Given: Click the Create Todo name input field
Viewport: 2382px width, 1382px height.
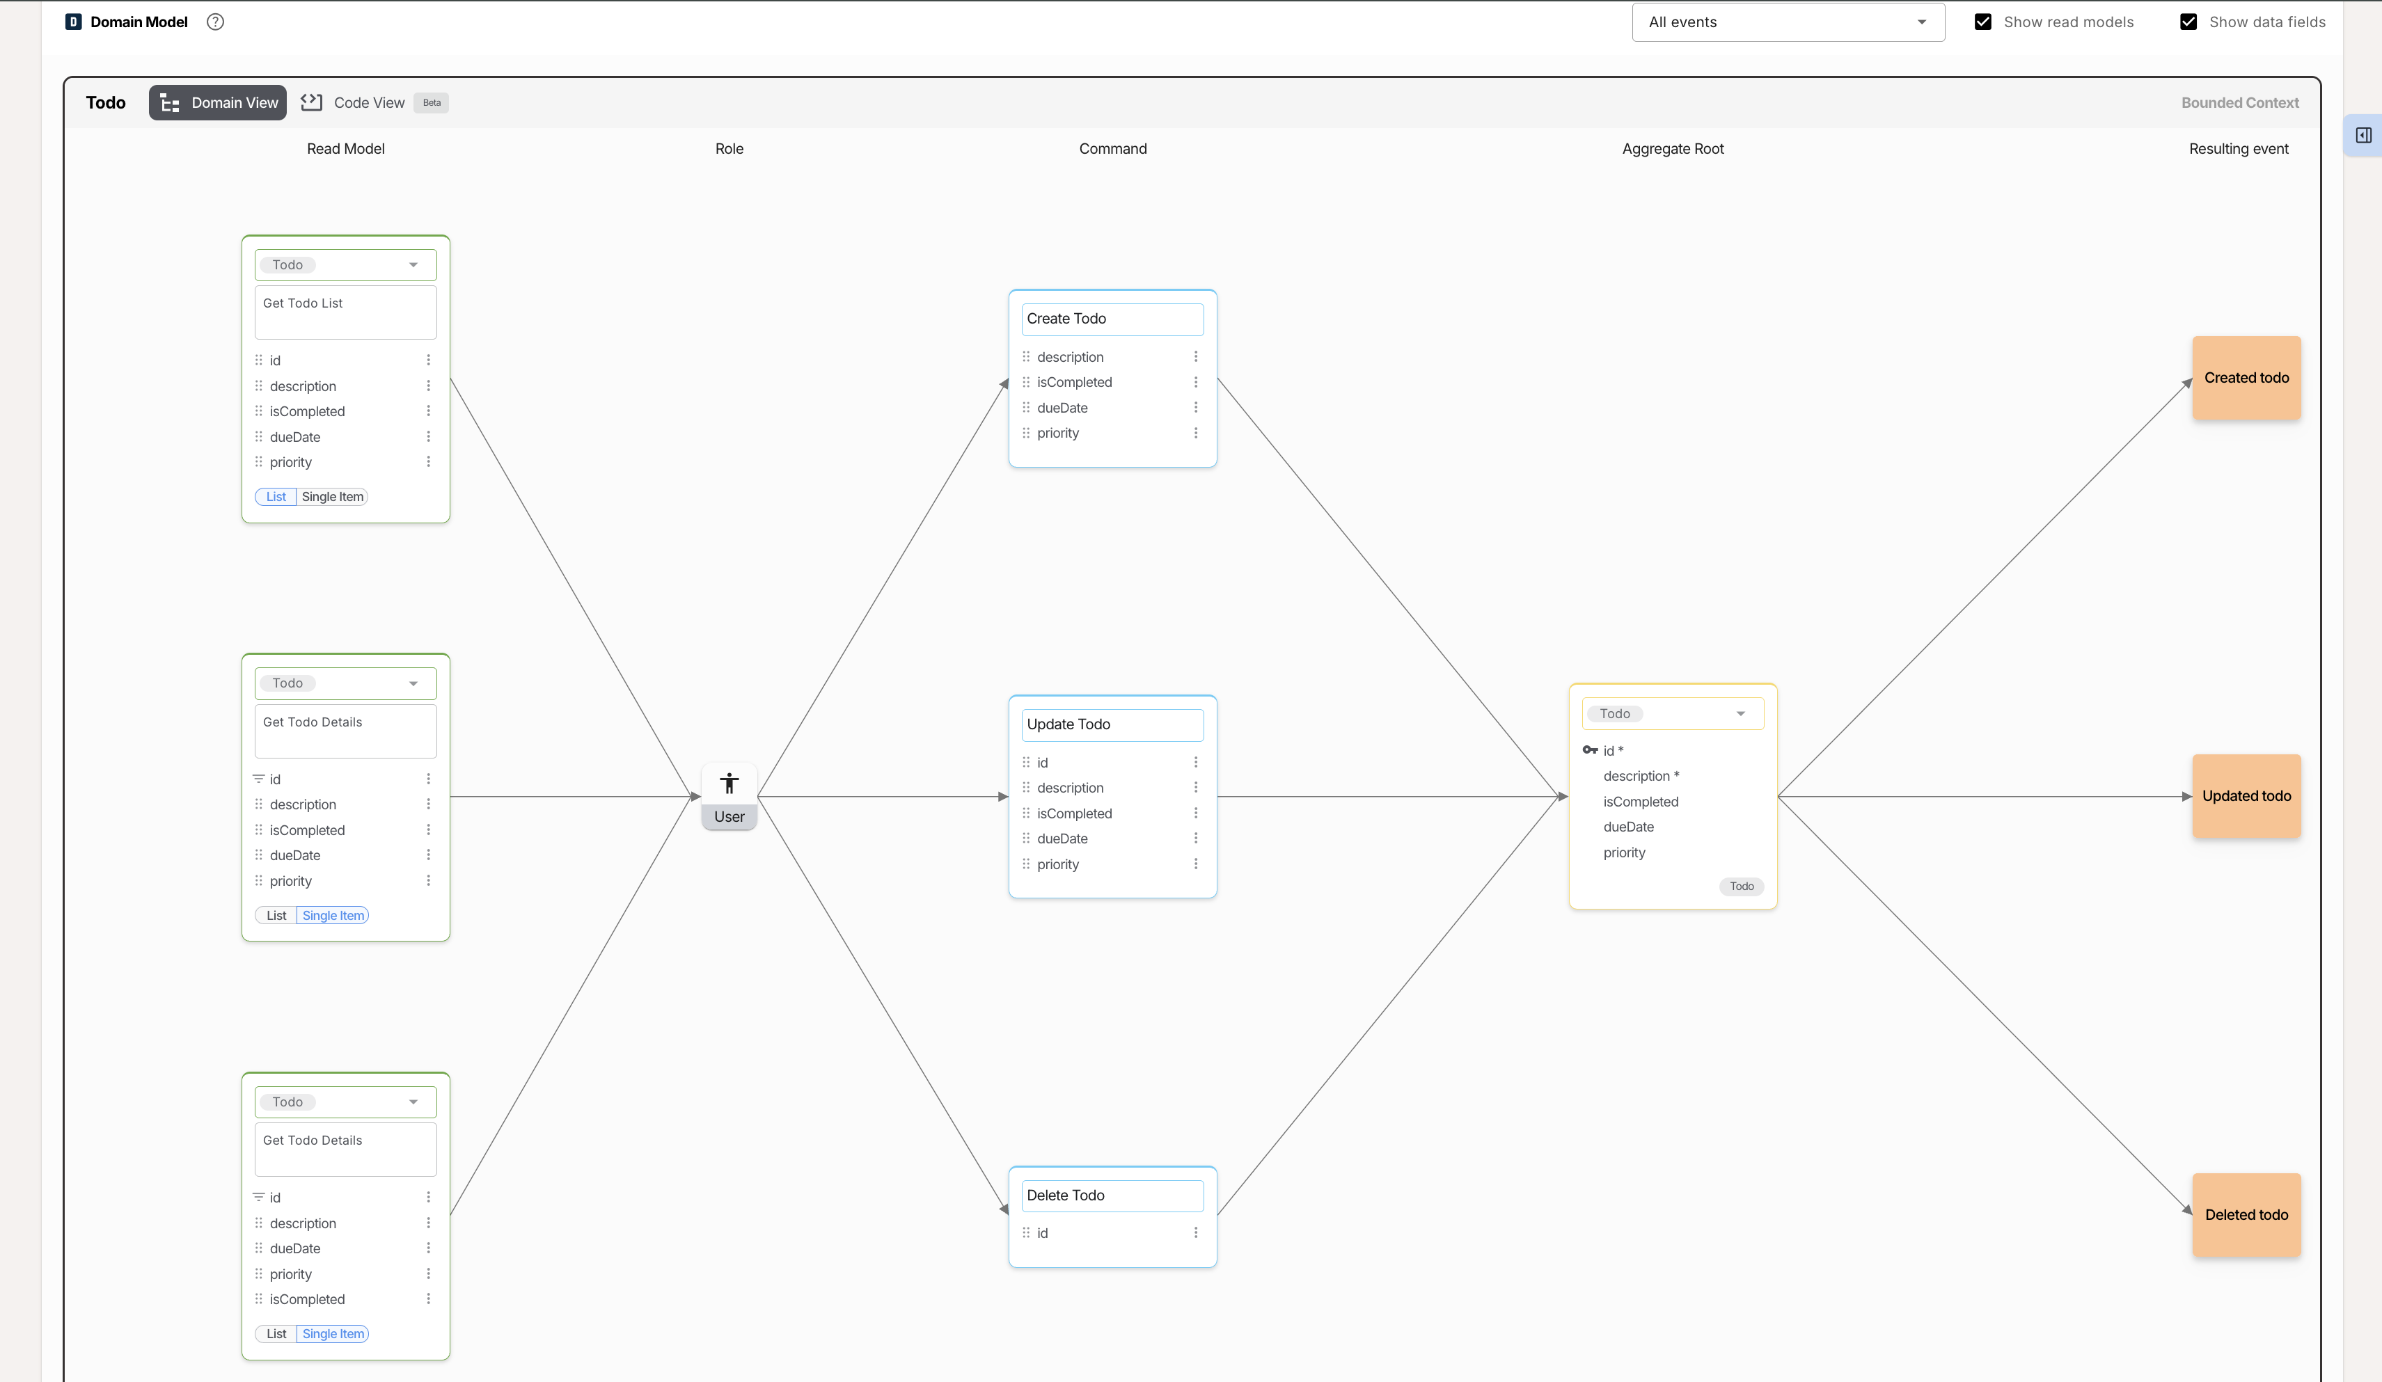Looking at the screenshot, I should point(1112,318).
